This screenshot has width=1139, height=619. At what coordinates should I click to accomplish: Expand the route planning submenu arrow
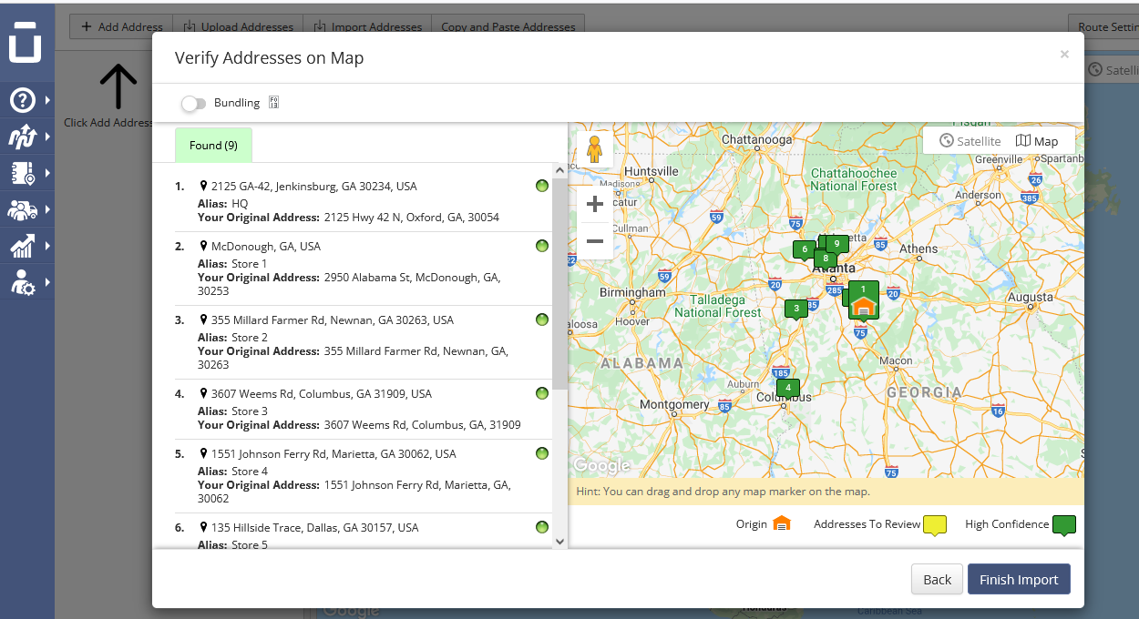(x=46, y=137)
